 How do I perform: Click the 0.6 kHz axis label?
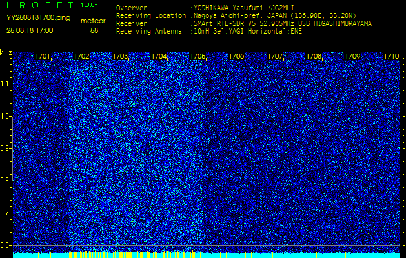tap(5, 245)
